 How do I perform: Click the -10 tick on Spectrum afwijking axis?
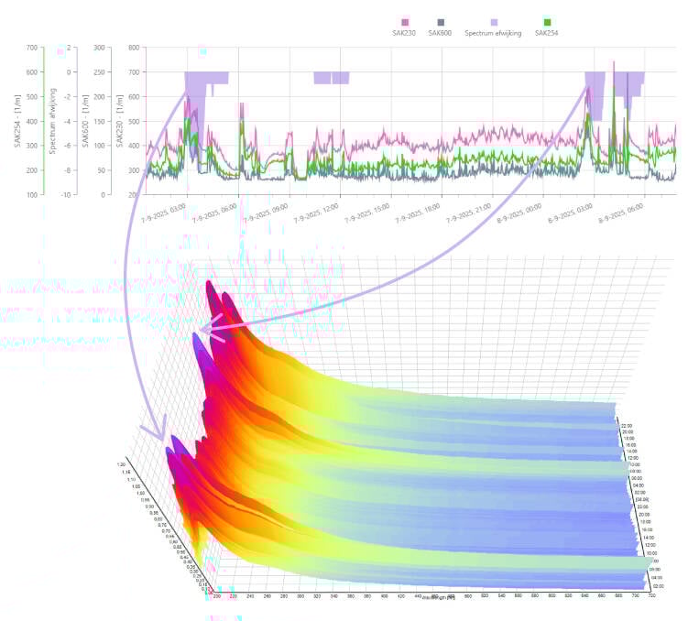pyautogui.click(x=67, y=194)
